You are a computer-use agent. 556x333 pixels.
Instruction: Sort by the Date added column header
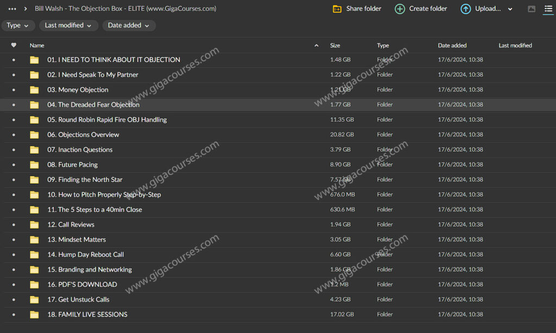pos(452,46)
